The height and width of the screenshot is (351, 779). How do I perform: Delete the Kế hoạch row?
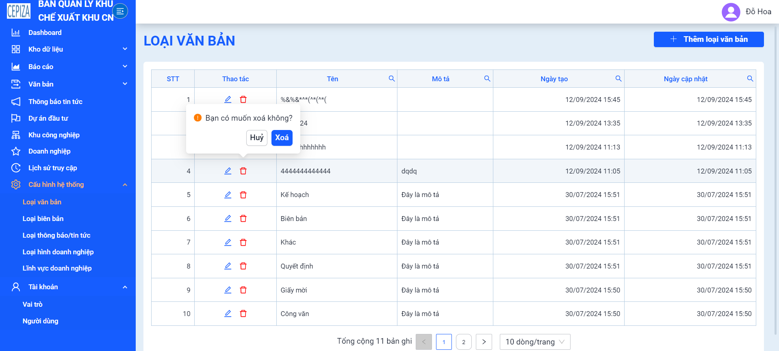pos(243,195)
